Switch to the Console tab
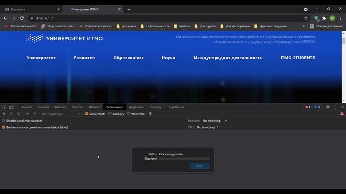346x194 pixels. point(44,107)
